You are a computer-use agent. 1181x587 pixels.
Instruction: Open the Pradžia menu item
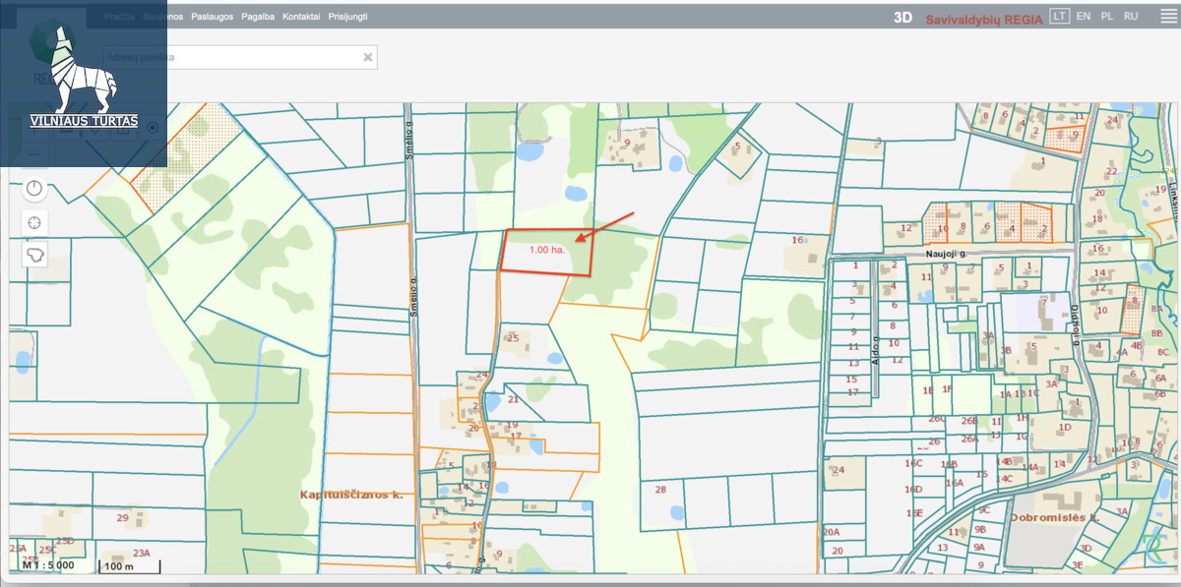pyautogui.click(x=119, y=17)
